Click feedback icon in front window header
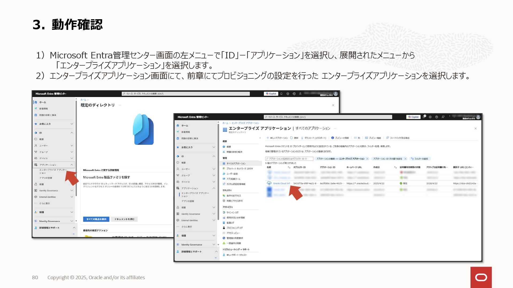The width and height of the screenshot is (513, 288). 443,117
